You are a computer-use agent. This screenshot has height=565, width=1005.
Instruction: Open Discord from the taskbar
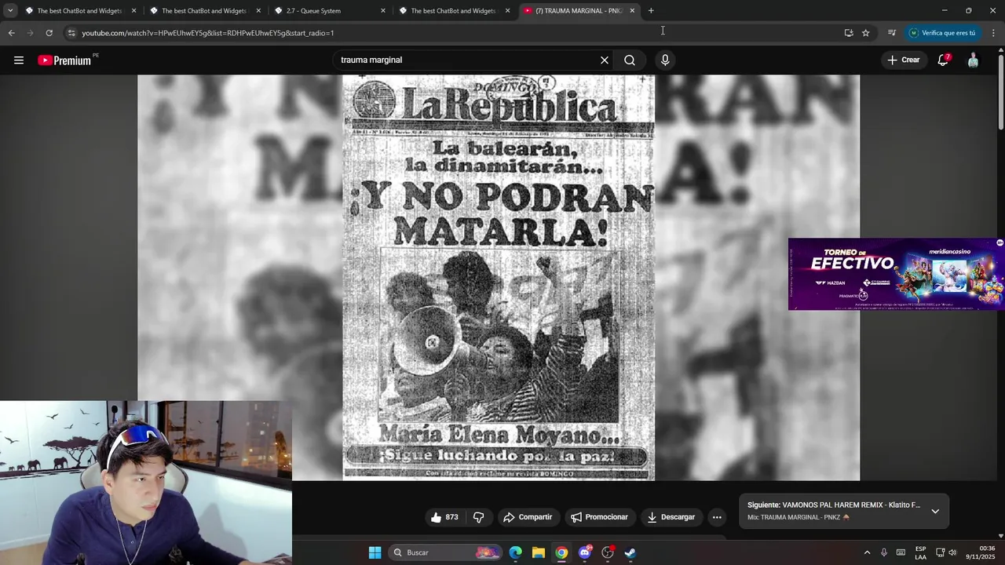[x=585, y=552]
